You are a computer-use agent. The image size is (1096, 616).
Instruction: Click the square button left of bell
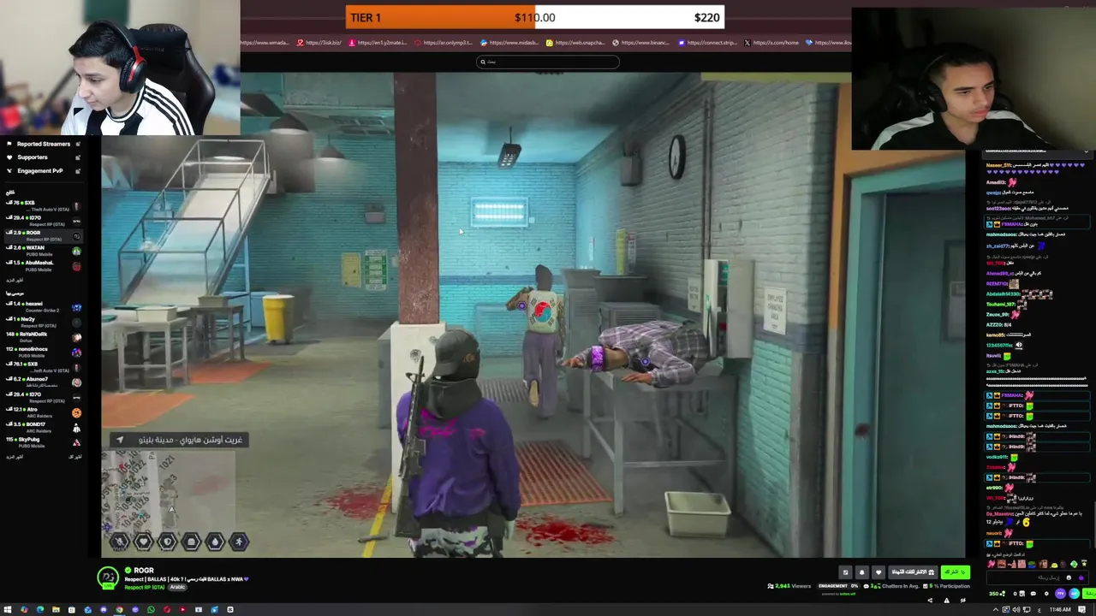846,572
